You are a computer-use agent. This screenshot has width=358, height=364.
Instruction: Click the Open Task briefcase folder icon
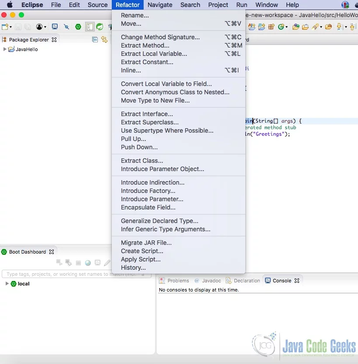305,27
